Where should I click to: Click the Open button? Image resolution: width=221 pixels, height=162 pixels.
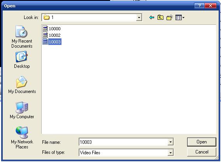(x=202, y=142)
